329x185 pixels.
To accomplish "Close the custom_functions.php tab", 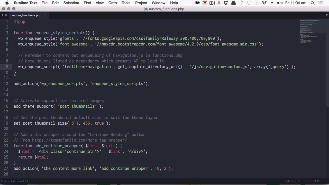I will (45, 15).
